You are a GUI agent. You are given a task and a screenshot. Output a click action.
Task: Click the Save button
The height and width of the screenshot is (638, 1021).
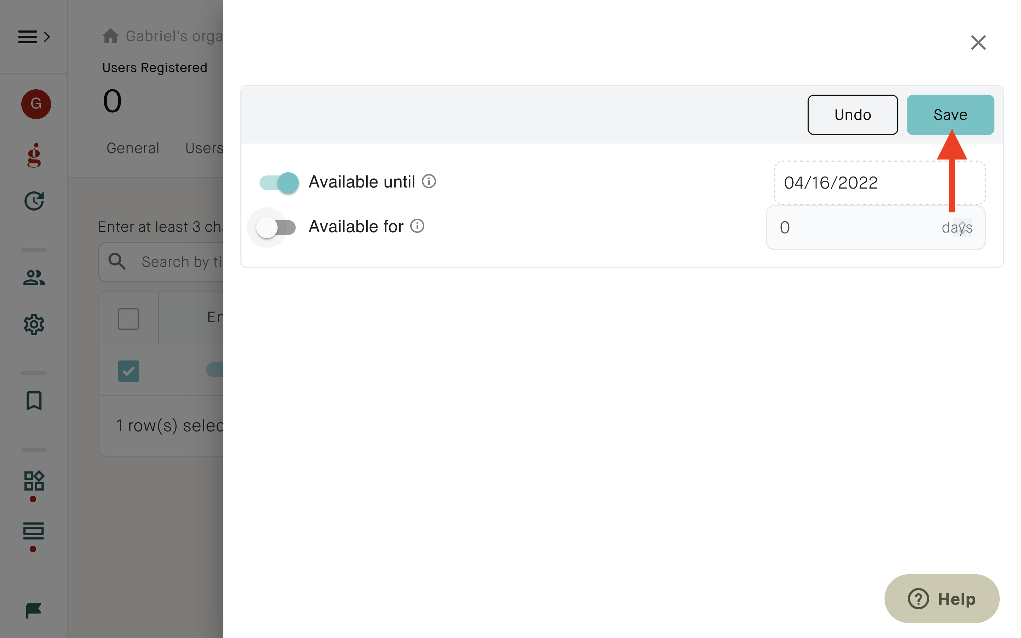click(950, 115)
